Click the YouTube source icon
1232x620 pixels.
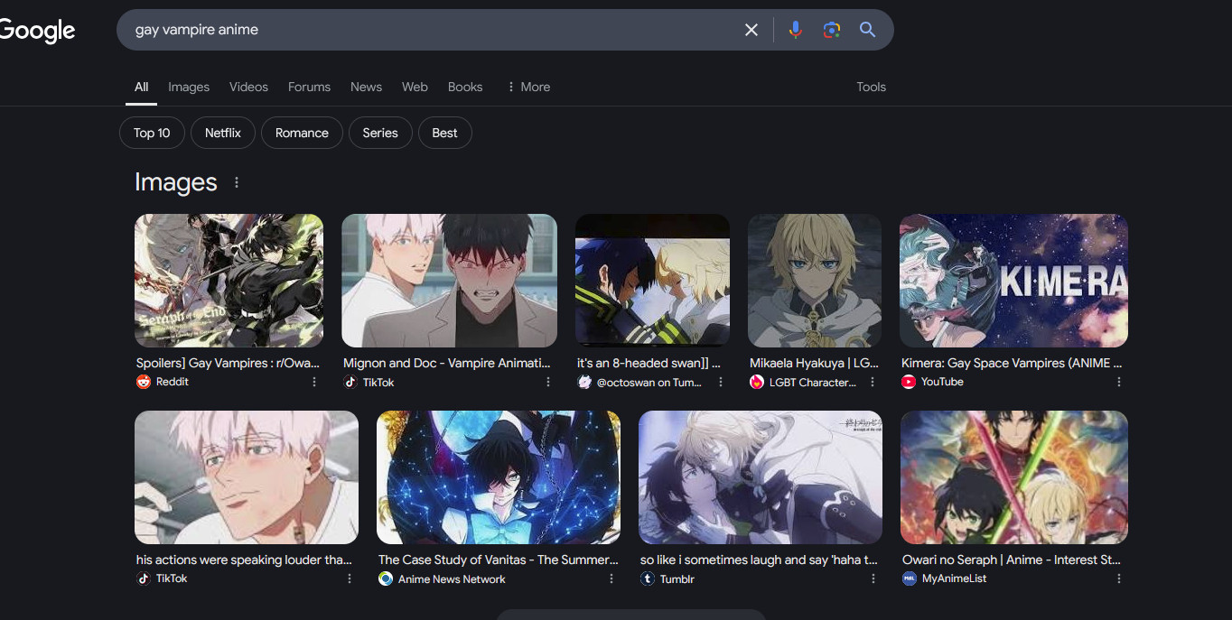coord(909,382)
